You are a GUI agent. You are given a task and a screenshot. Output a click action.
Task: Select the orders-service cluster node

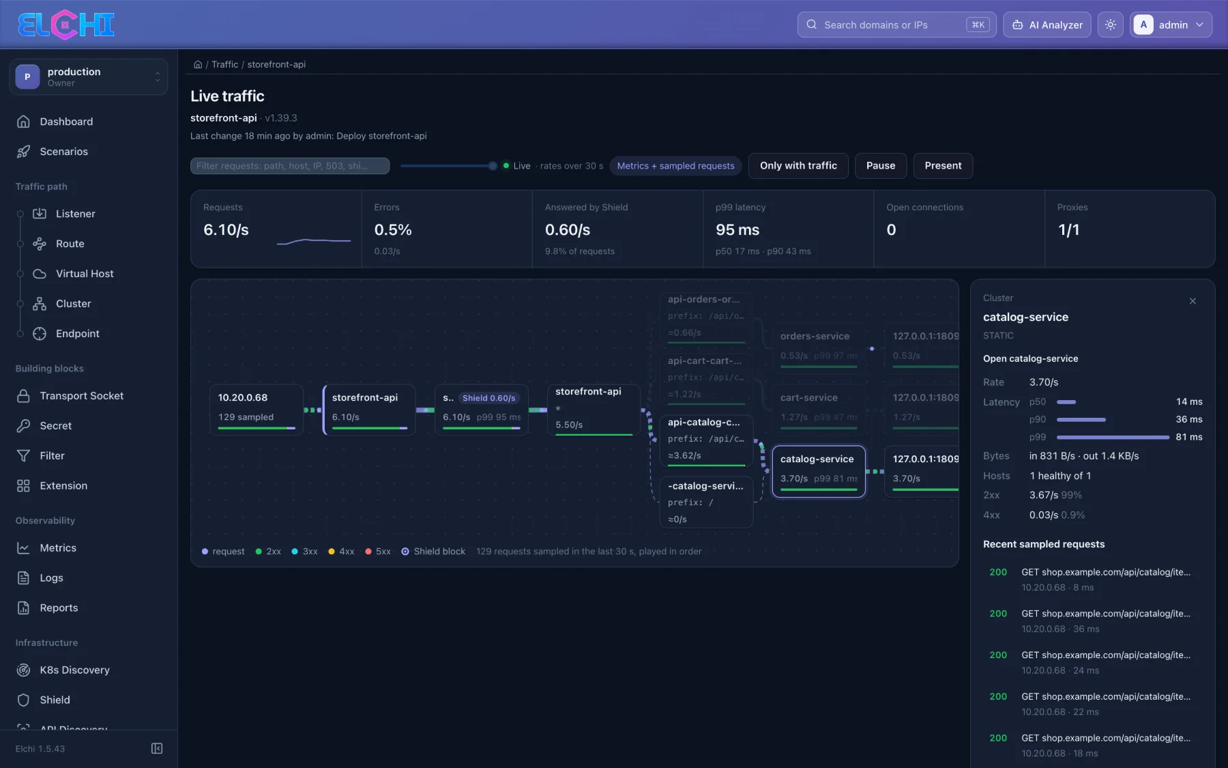pyautogui.click(x=819, y=348)
